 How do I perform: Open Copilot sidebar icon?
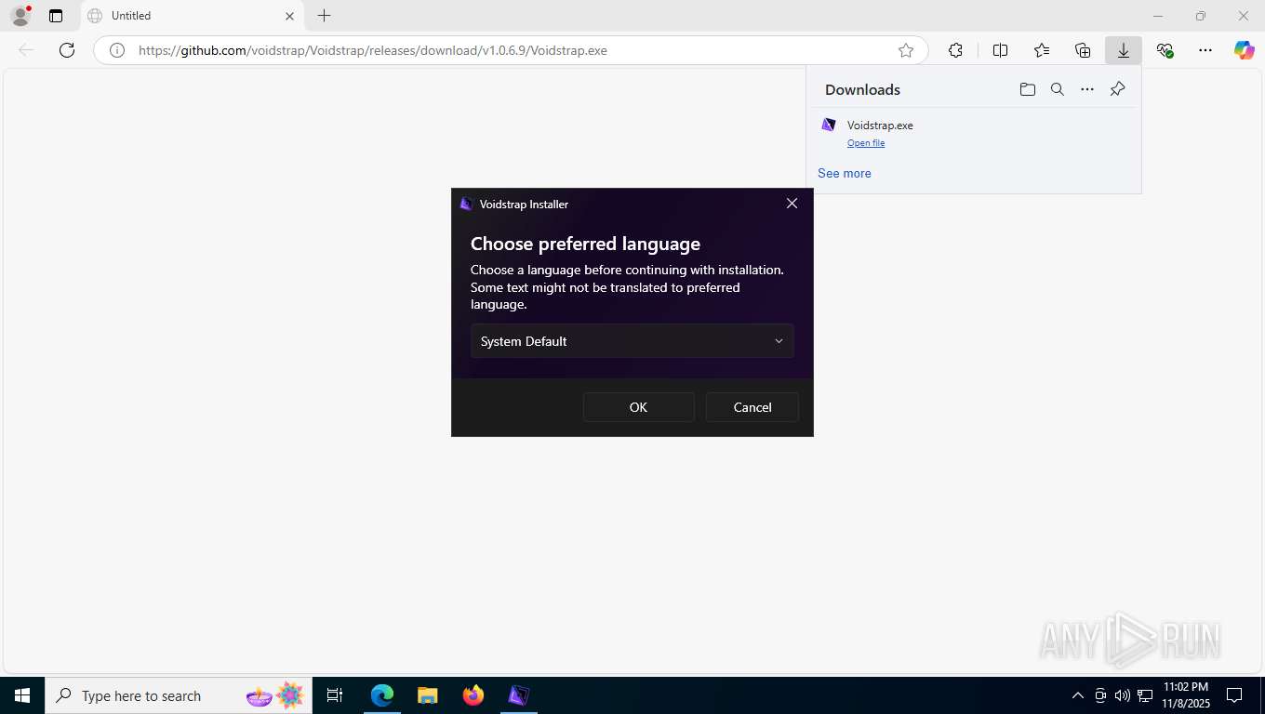(x=1245, y=50)
